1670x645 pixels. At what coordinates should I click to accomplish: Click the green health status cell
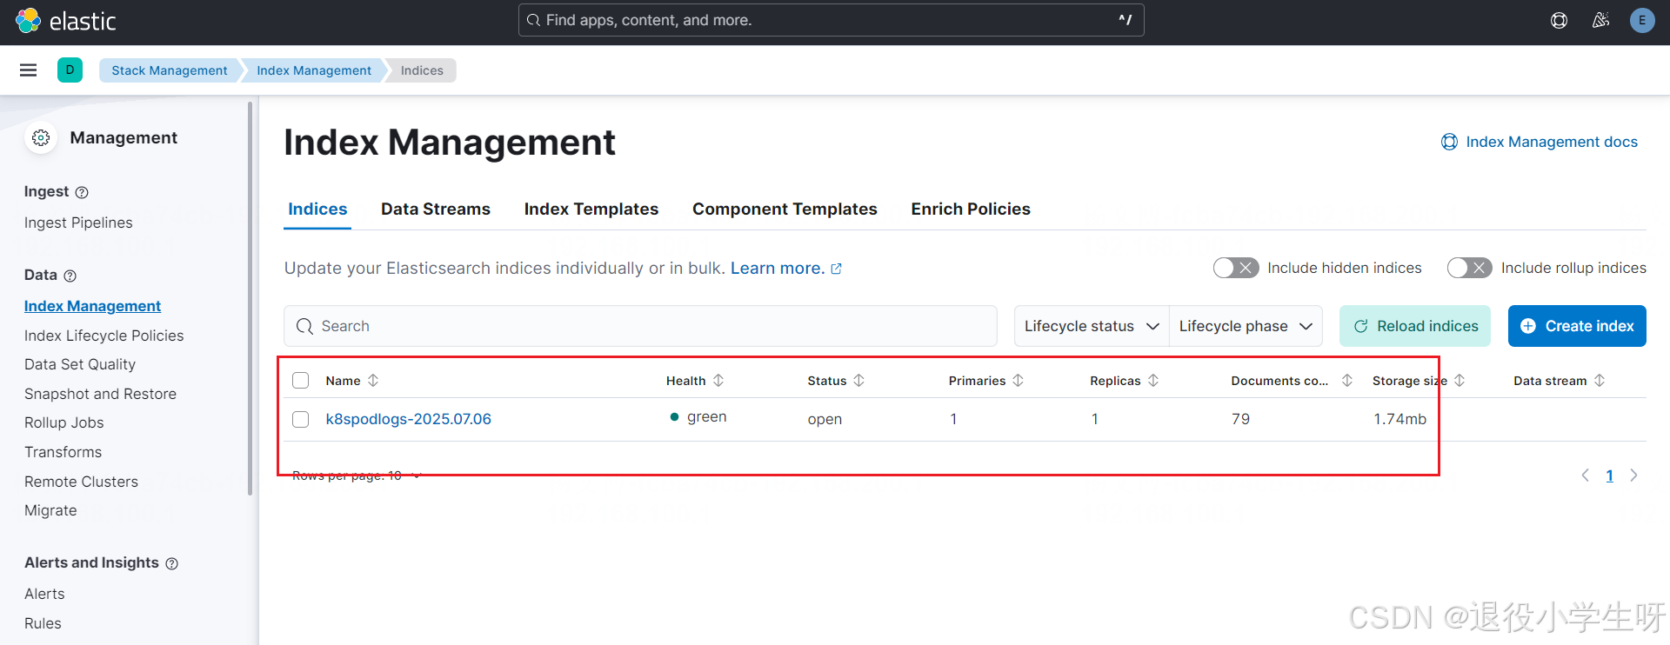(698, 417)
